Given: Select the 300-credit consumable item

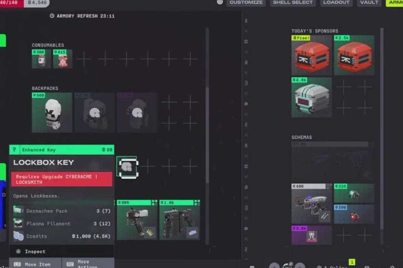Looking at the screenshot, I should coord(41,59).
